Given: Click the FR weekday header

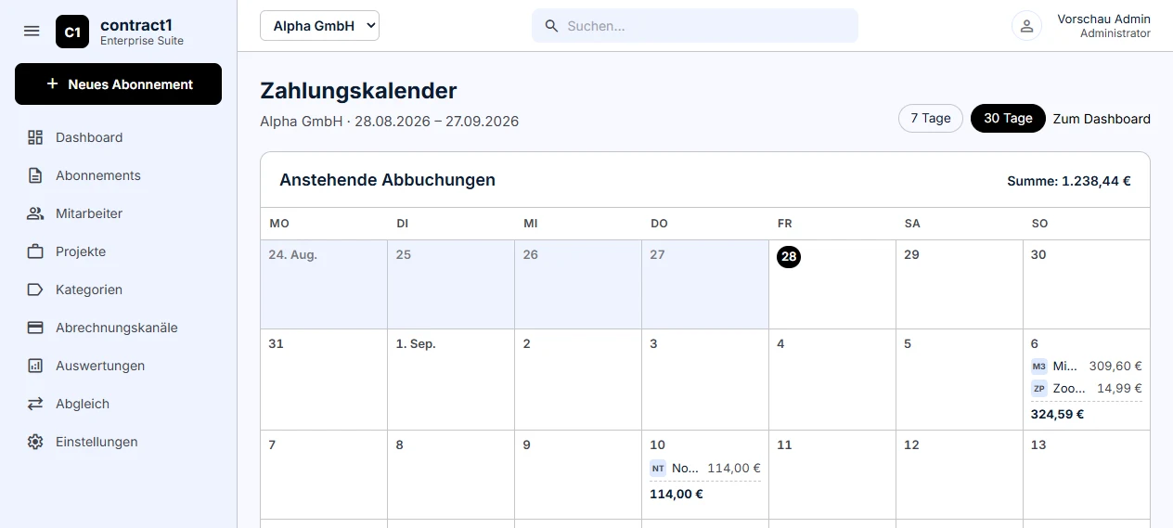Looking at the screenshot, I should tap(784, 224).
